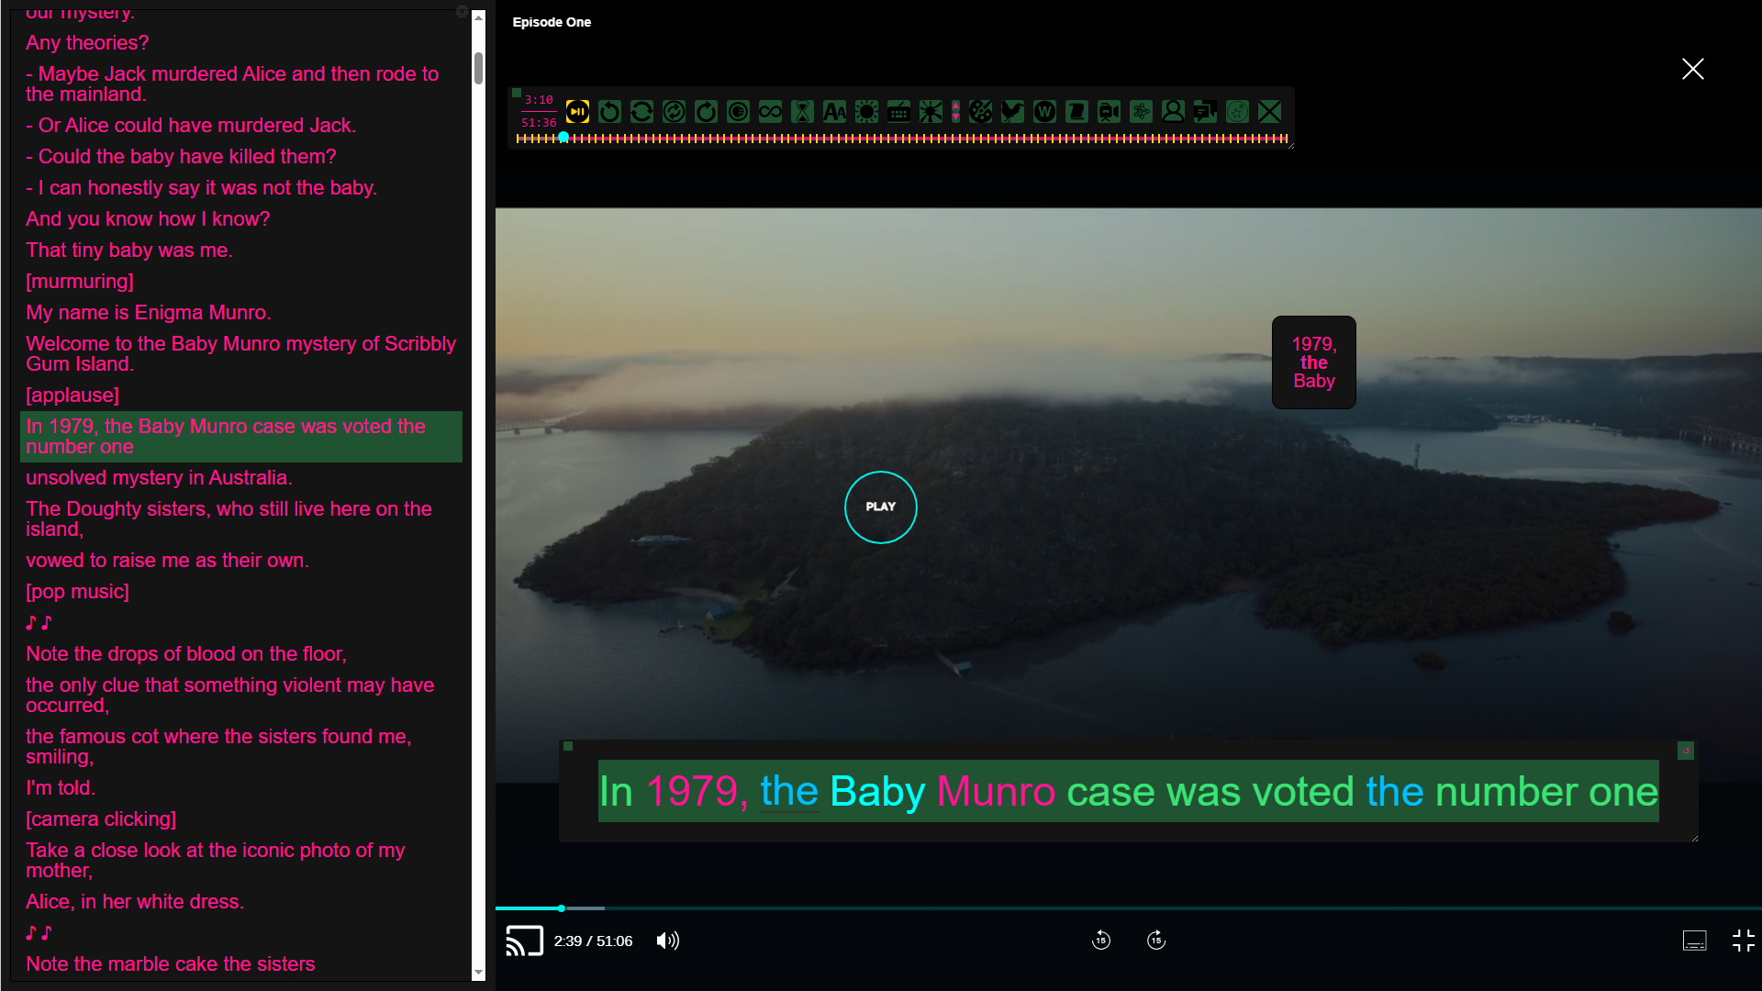Toggle the infinity loop icon
Viewport: 1762px width, 991px height.
tap(770, 112)
